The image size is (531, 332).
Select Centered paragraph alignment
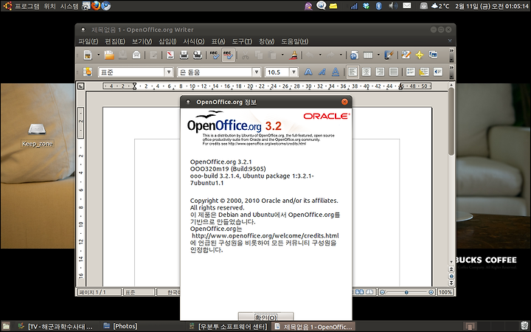(x=366, y=72)
